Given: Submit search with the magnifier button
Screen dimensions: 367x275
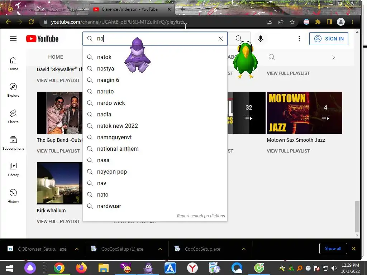Looking at the screenshot, I should (x=239, y=39).
